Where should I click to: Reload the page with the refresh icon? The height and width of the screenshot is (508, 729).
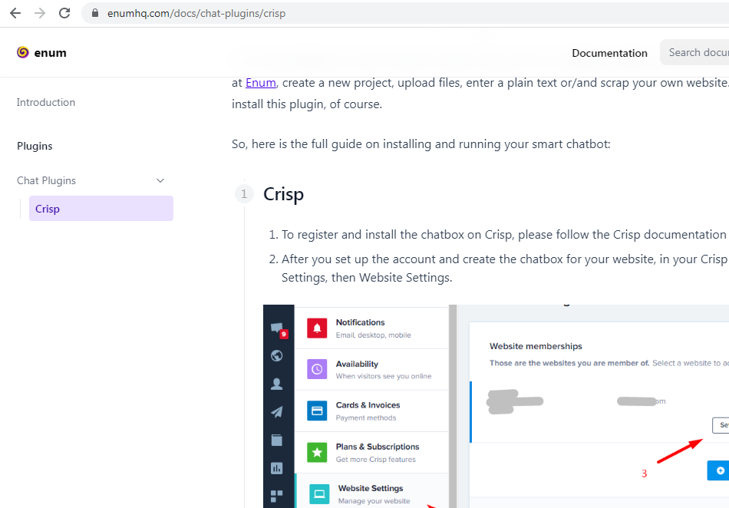(64, 13)
